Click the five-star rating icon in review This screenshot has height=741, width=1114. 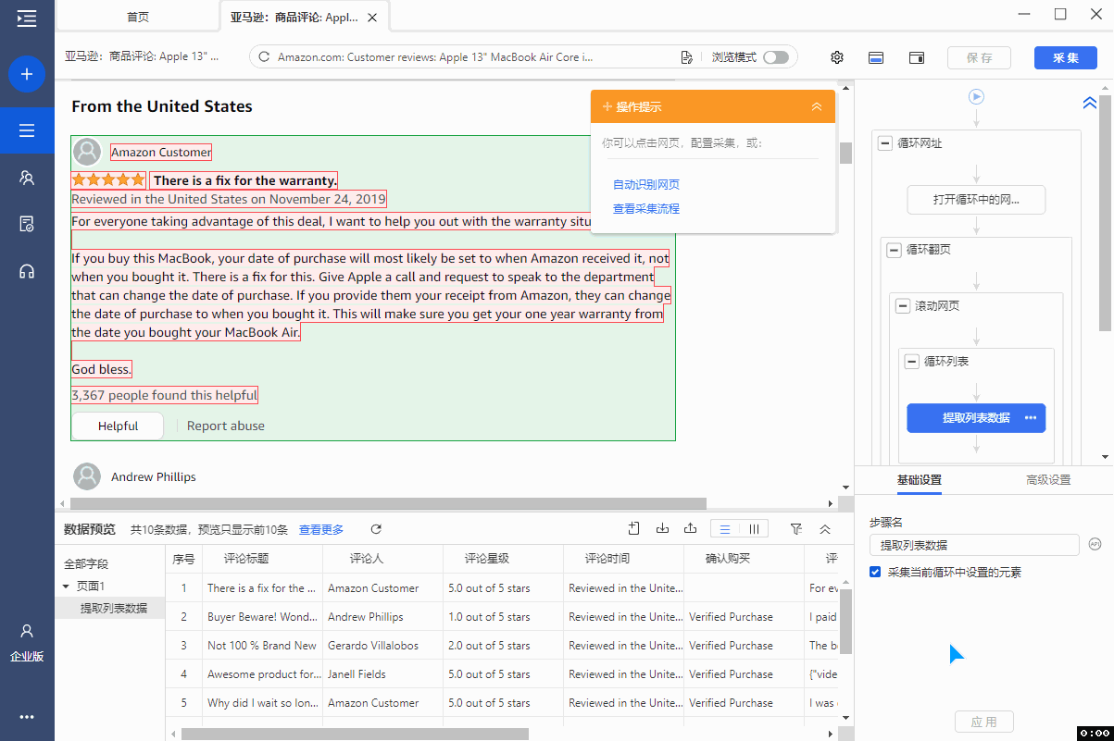tap(108, 180)
